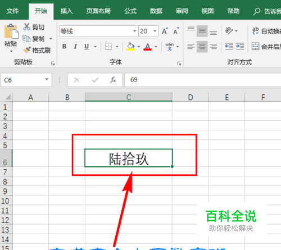Apply yellow fill color bucket
This screenshot has width=281, height=250.
[x=130, y=47]
